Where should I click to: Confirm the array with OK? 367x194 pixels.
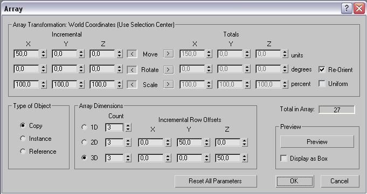pos(295,181)
